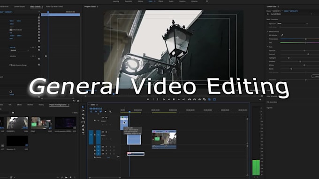Click the Extract button

tap(195, 100)
